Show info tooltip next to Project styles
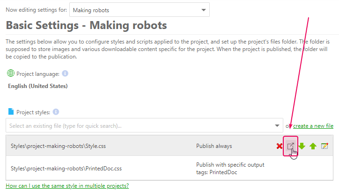 tap(56, 112)
